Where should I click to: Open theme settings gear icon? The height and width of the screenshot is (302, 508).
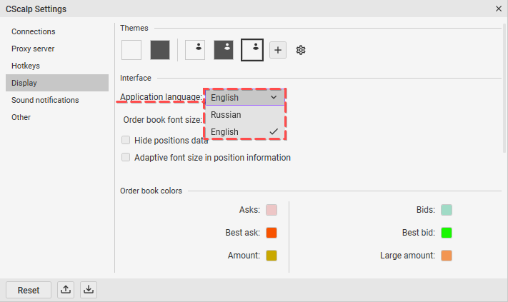(x=301, y=50)
